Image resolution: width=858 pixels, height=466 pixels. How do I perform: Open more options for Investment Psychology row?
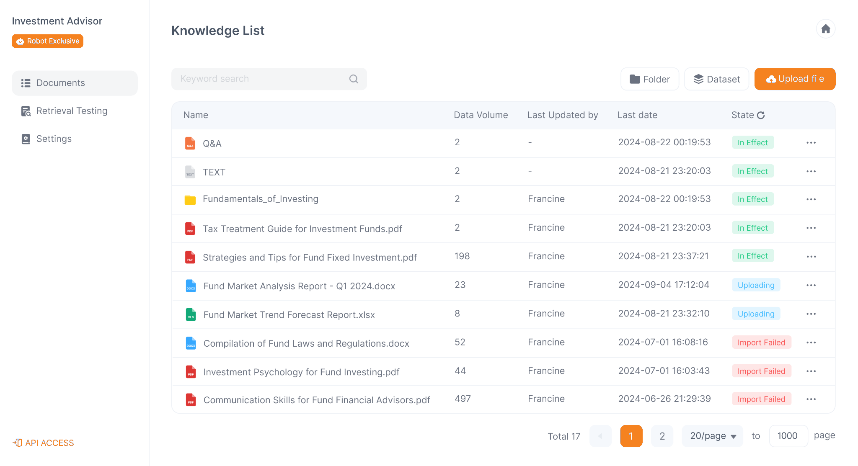pyautogui.click(x=811, y=371)
